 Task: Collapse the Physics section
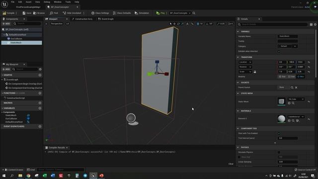(x=238, y=147)
